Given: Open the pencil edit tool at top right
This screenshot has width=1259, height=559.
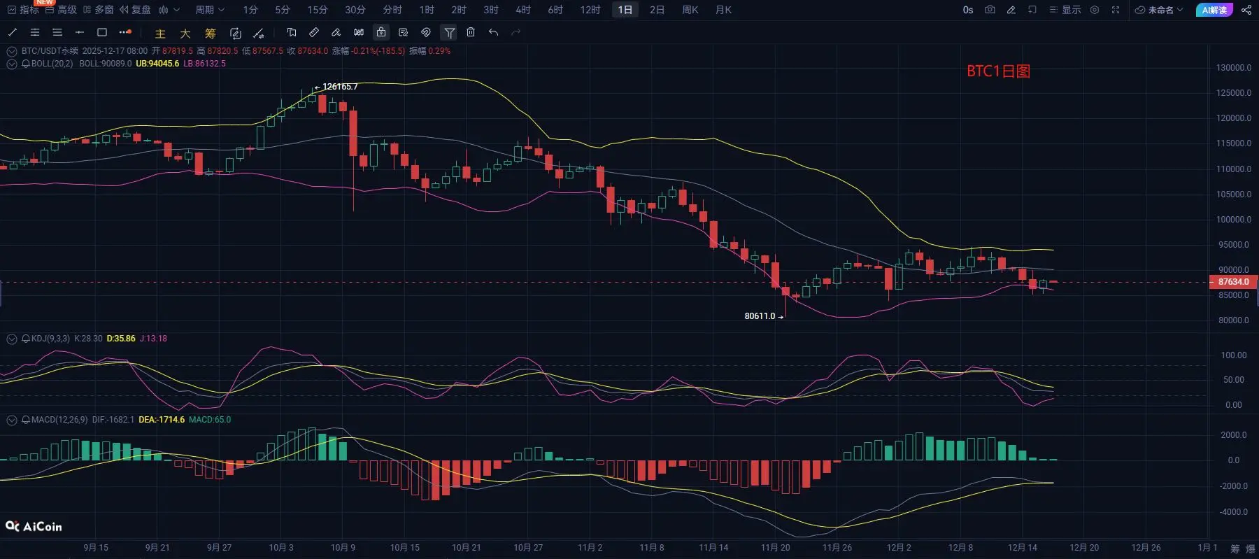Looking at the screenshot, I should coord(1011,10).
